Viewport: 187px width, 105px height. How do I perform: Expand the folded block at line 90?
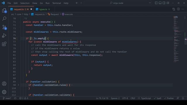tap(18, 85)
